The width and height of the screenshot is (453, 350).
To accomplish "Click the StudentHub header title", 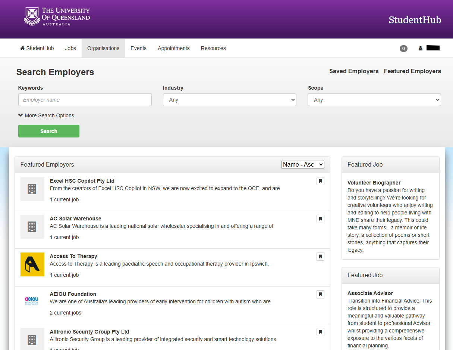I will click(415, 20).
